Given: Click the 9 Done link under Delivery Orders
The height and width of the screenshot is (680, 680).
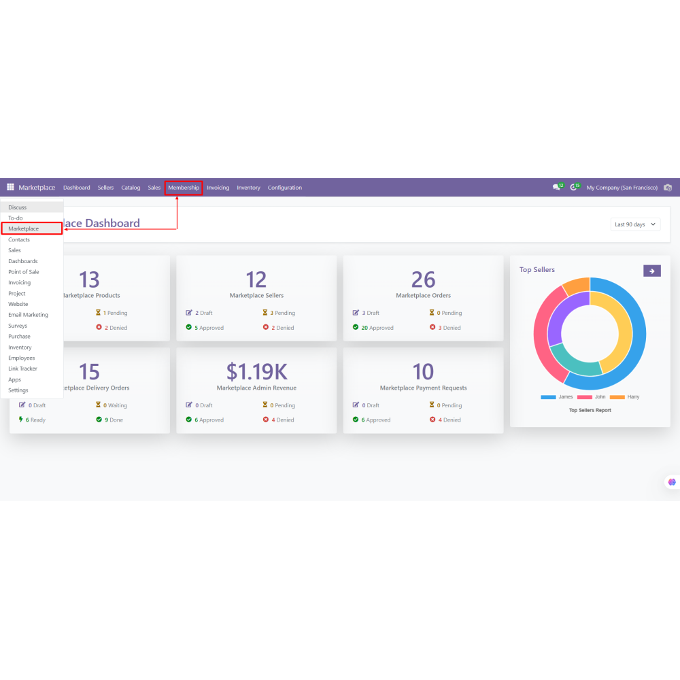Looking at the screenshot, I should click(113, 420).
